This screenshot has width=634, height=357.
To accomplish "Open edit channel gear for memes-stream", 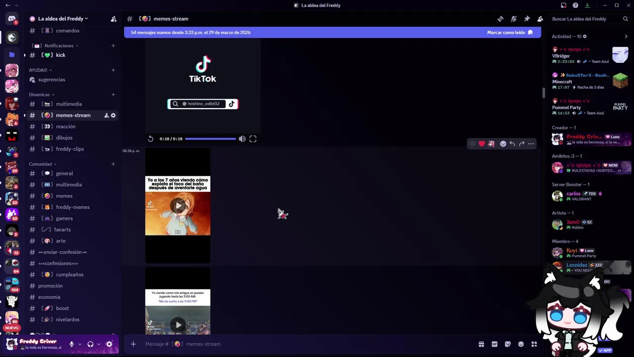I will pos(113,116).
